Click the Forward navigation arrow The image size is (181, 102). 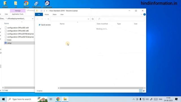point(42,19)
